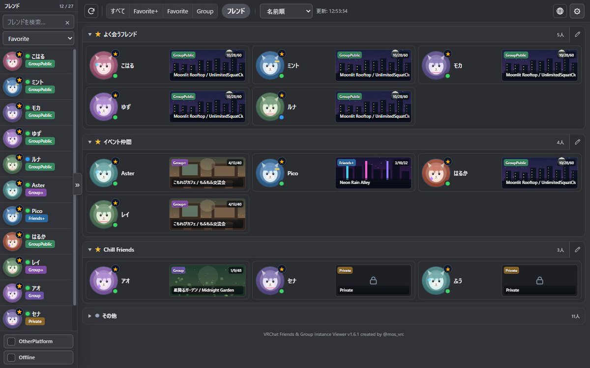Clear the friend search with X
The width and height of the screenshot is (590, 368).
point(67,22)
